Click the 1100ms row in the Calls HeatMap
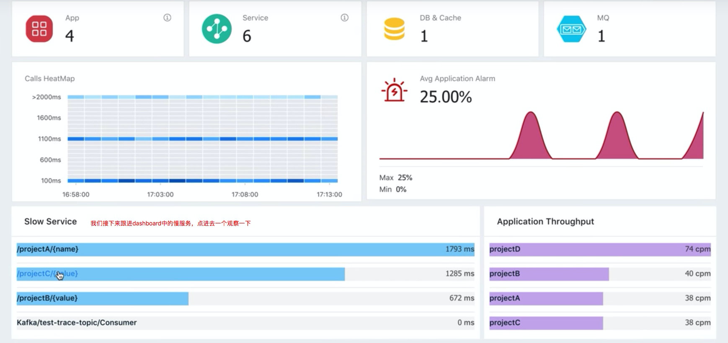 click(202, 139)
